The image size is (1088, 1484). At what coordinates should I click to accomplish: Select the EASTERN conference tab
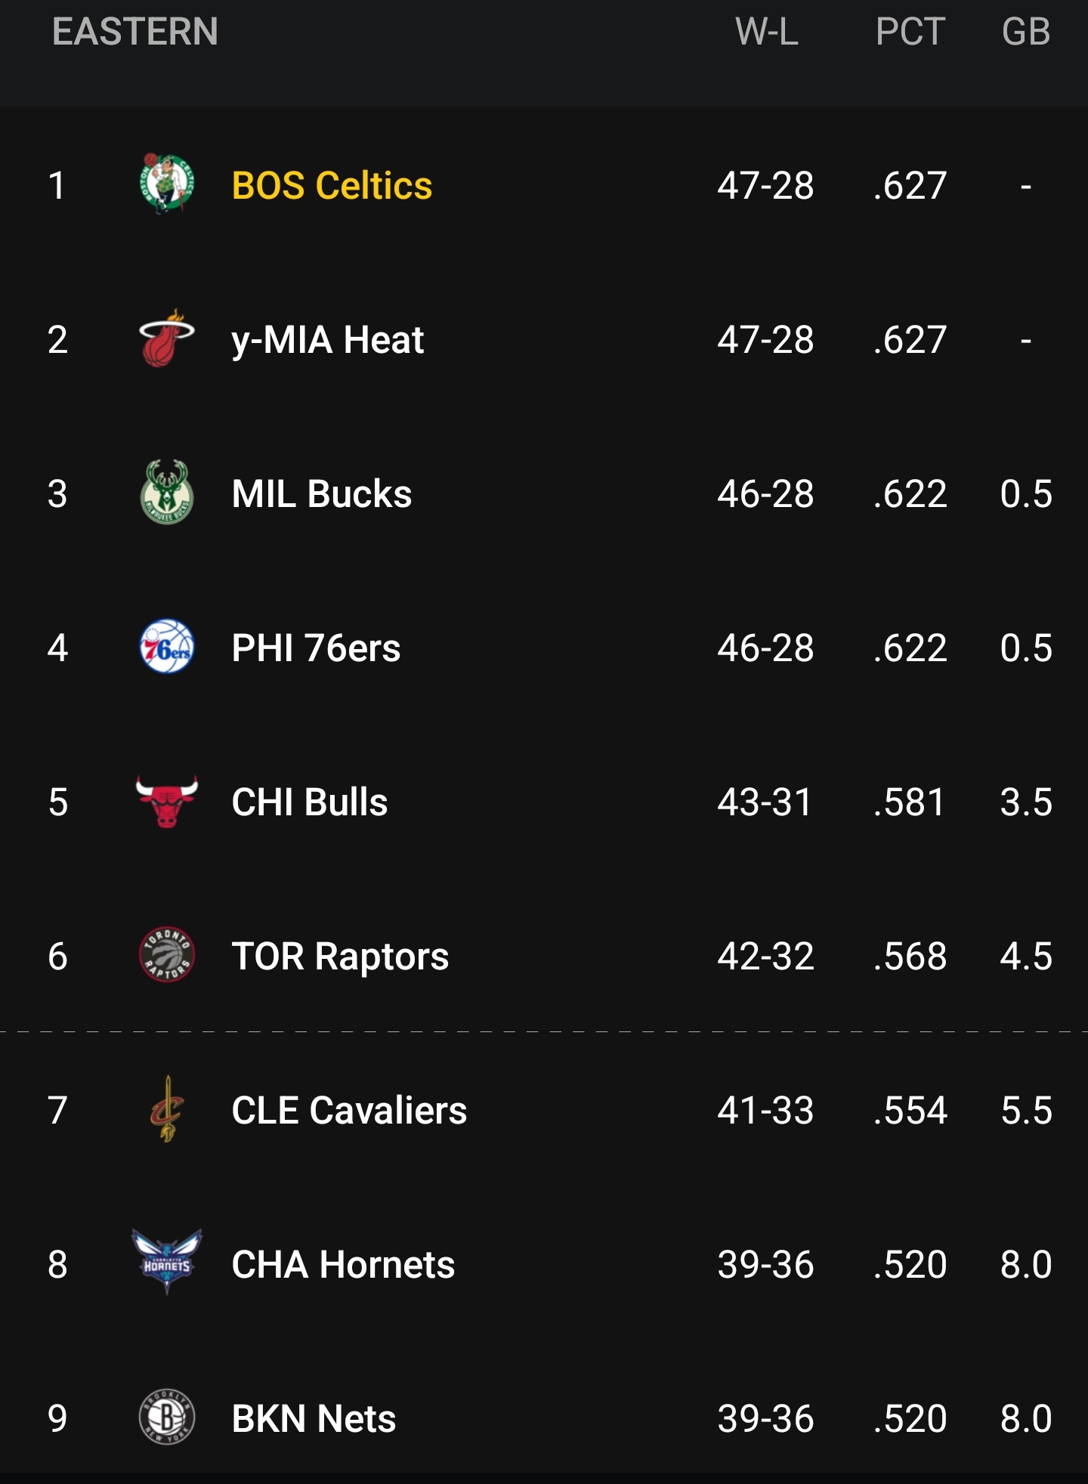pos(134,32)
